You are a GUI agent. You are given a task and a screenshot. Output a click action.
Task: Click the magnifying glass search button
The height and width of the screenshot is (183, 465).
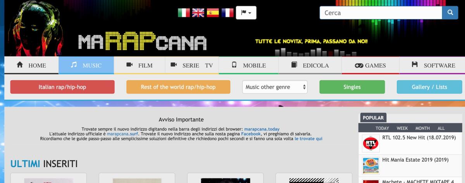coord(450,13)
